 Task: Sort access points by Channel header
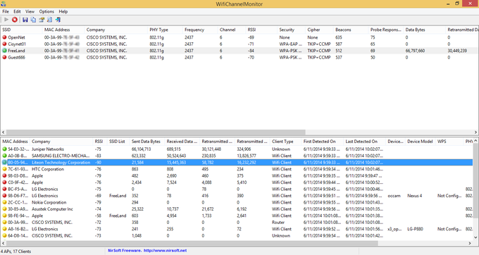232,30
